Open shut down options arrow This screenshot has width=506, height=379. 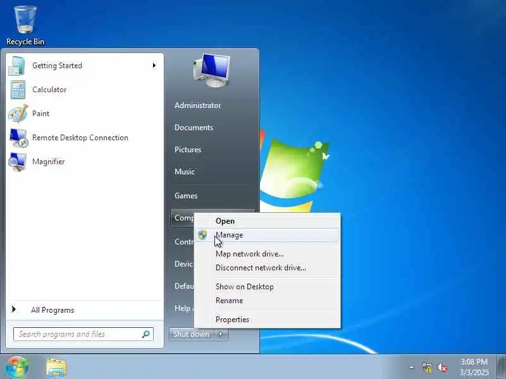pyautogui.click(x=221, y=334)
